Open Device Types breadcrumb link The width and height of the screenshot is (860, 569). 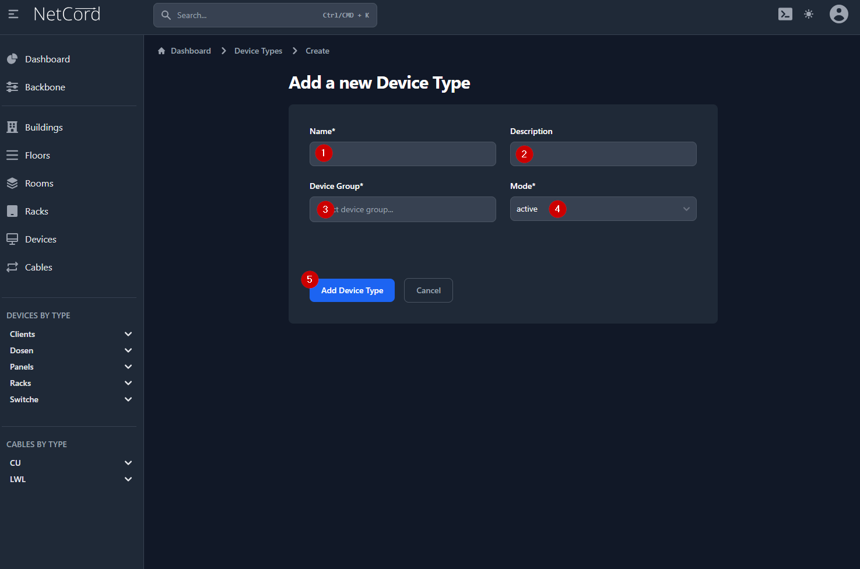point(258,51)
